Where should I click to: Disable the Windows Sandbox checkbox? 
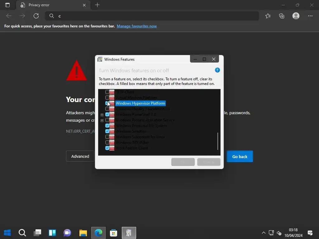[x=107, y=131]
